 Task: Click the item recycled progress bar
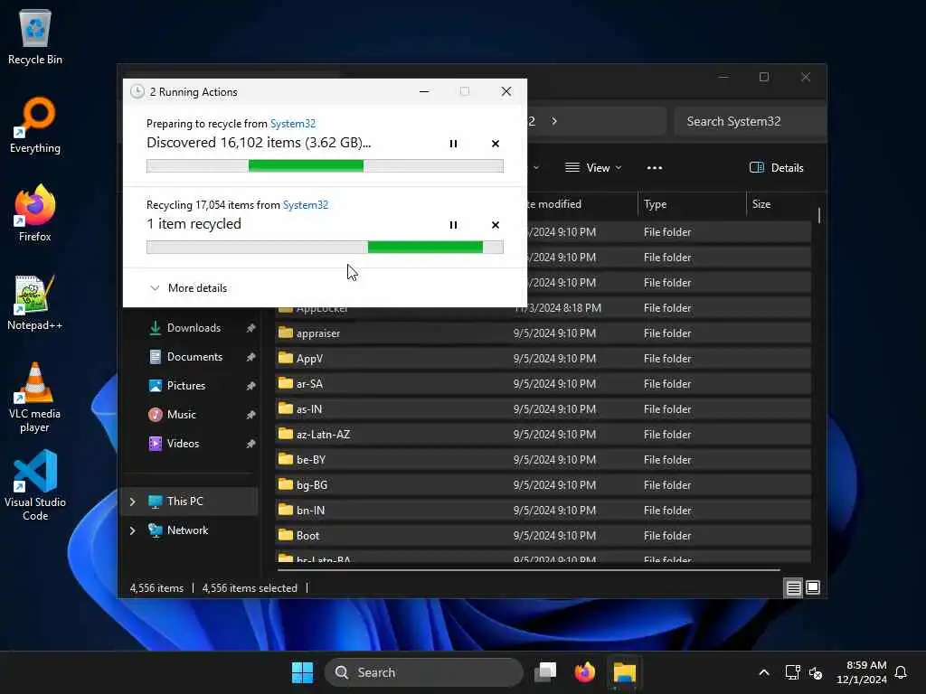tap(325, 248)
